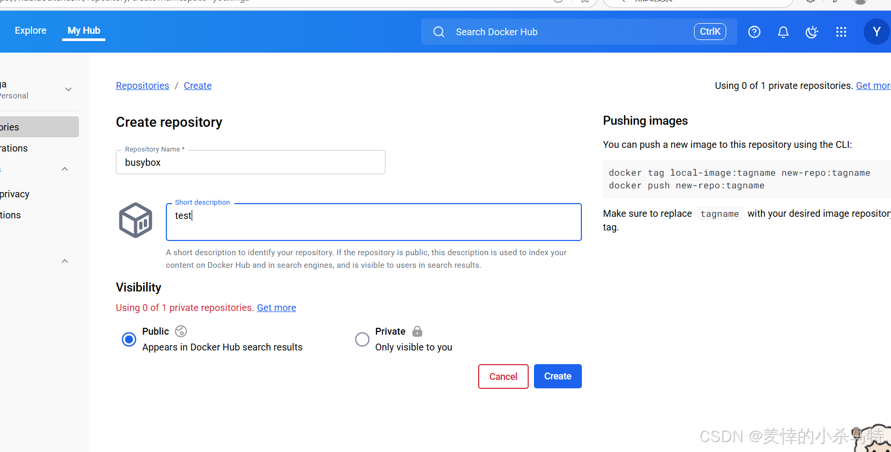
Task: Click the Visibility section heading
Action: point(138,287)
